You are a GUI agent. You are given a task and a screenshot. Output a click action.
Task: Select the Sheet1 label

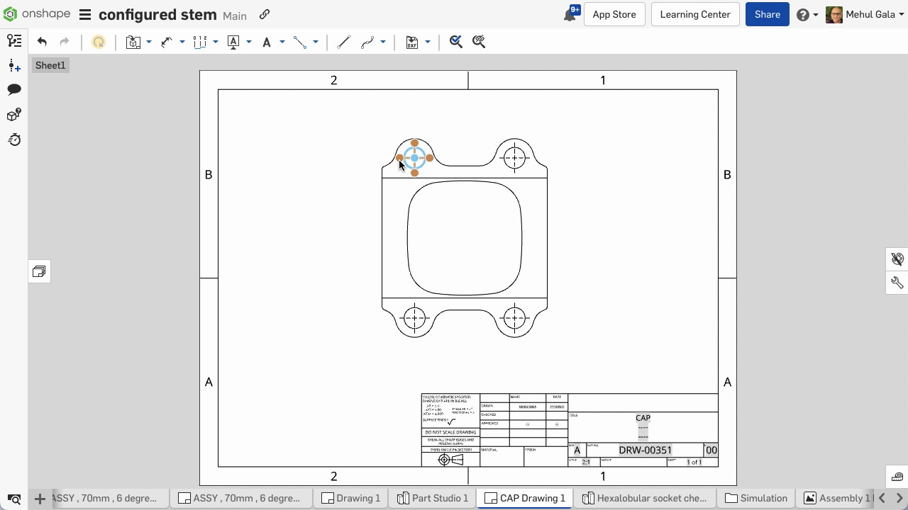[x=50, y=65]
